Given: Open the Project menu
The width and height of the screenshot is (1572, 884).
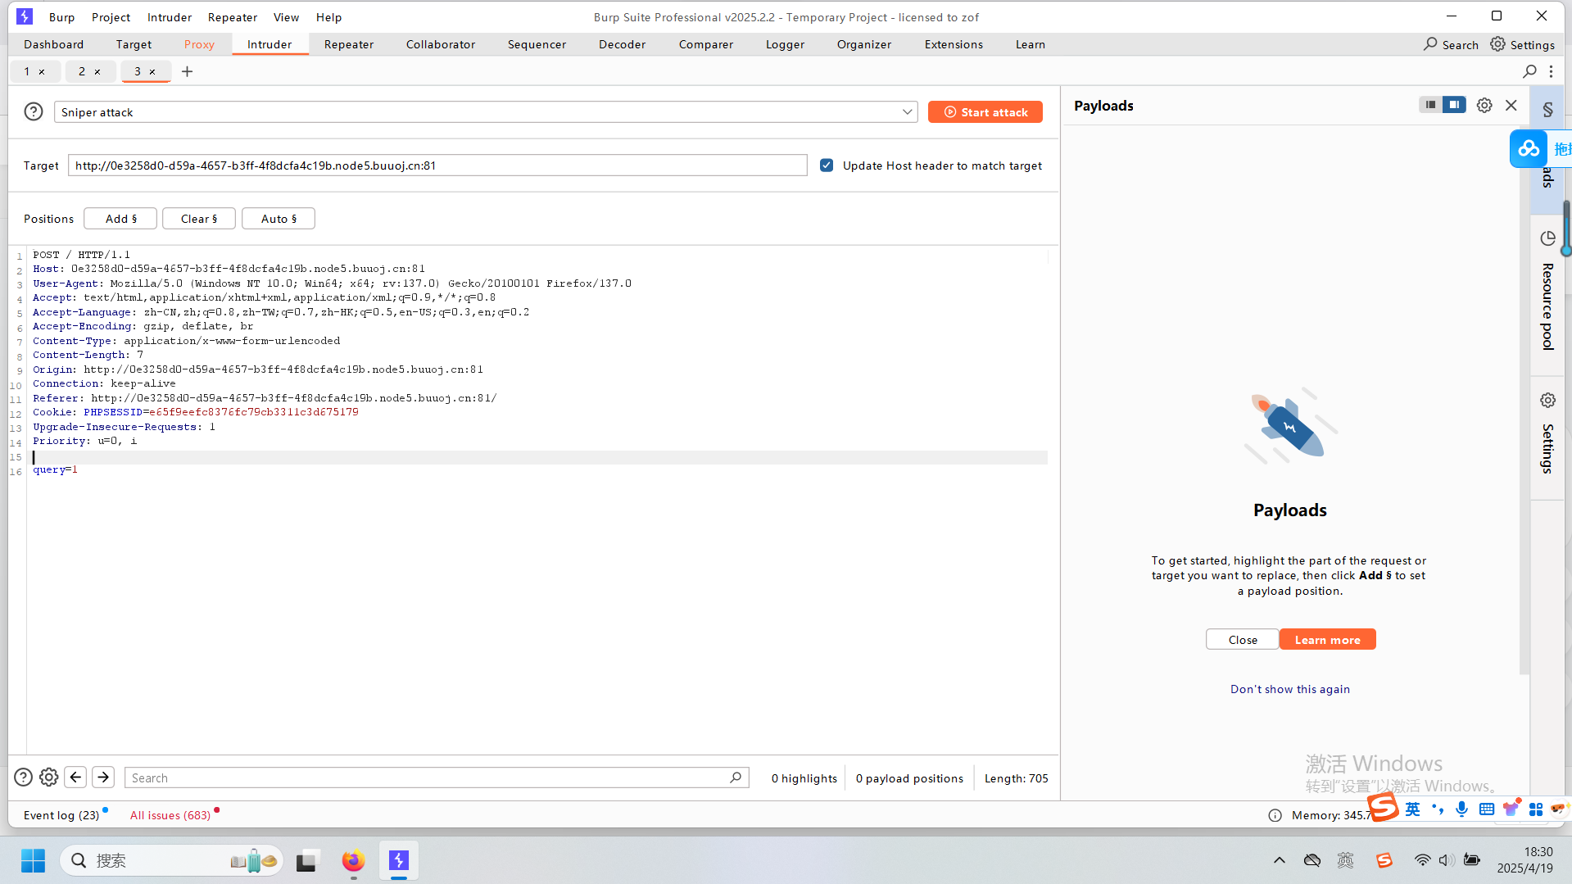Looking at the screenshot, I should (111, 17).
